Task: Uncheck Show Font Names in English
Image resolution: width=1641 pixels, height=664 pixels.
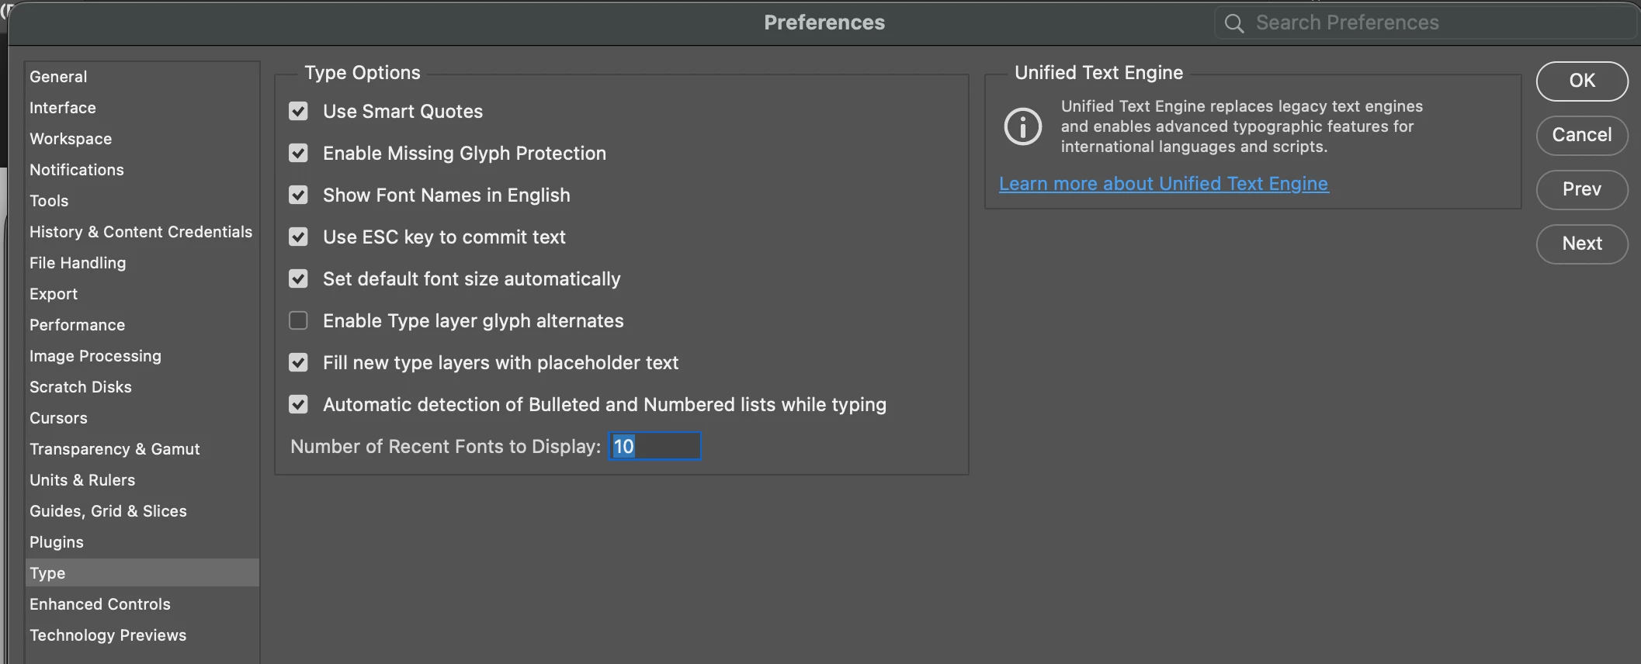Action: [x=298, y=195]
